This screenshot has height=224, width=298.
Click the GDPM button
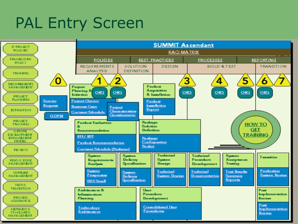point(56,116)
